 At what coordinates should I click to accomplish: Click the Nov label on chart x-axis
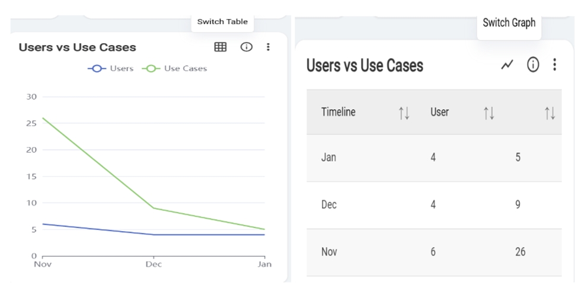pyautogui.click(x=43, y=264)
